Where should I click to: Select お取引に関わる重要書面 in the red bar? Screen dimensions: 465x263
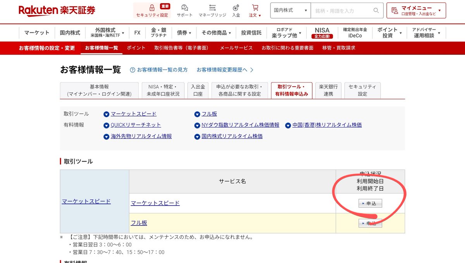click(288, 48)
